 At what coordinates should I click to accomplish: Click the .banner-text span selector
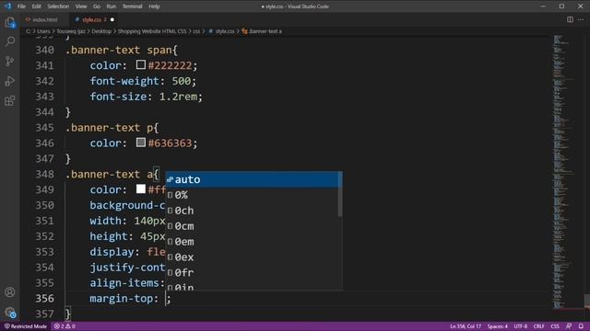click(x=119, y=50)
